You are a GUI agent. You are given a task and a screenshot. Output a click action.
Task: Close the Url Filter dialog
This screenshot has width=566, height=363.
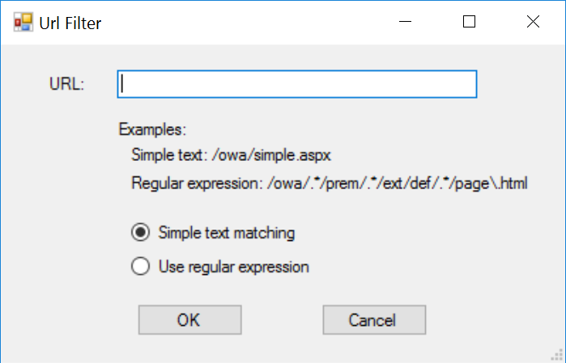pyautogui.click(x=533, y=22)
